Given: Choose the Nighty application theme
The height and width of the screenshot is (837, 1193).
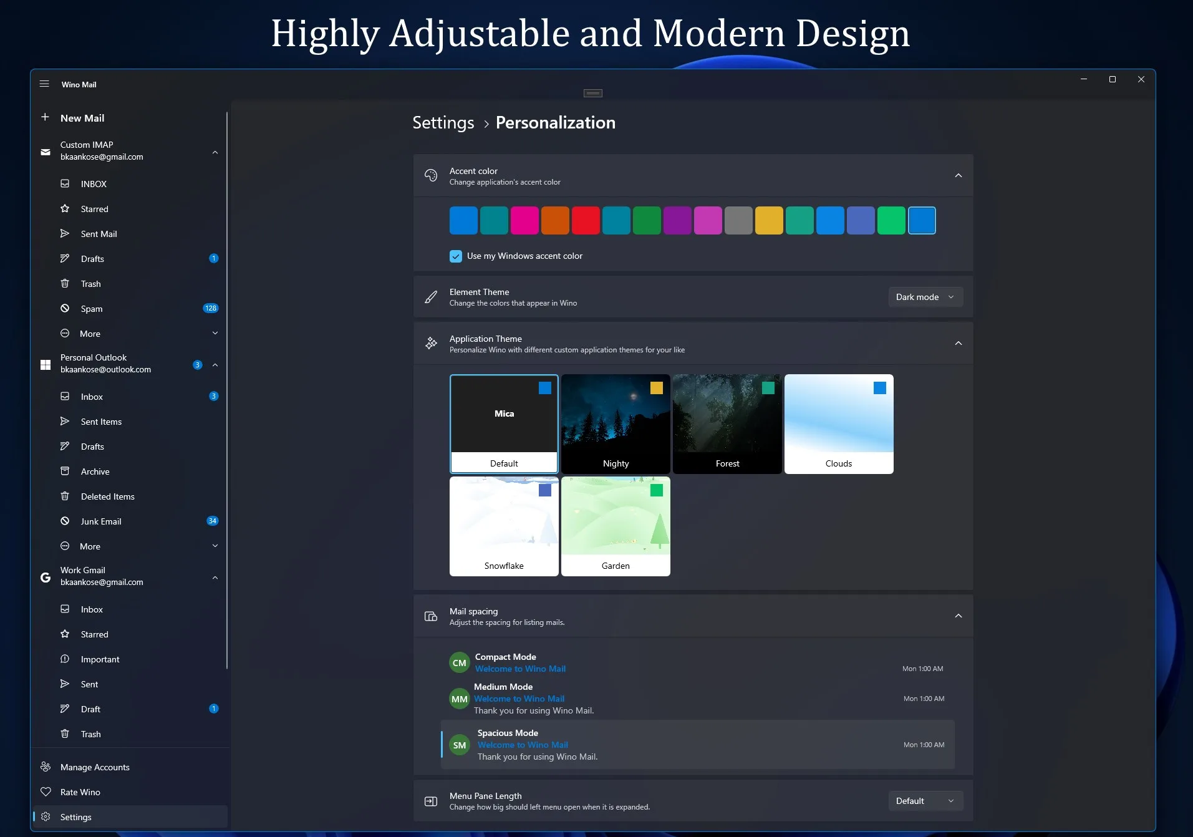Looking at the screenshot, I should [x=616, y=423].
